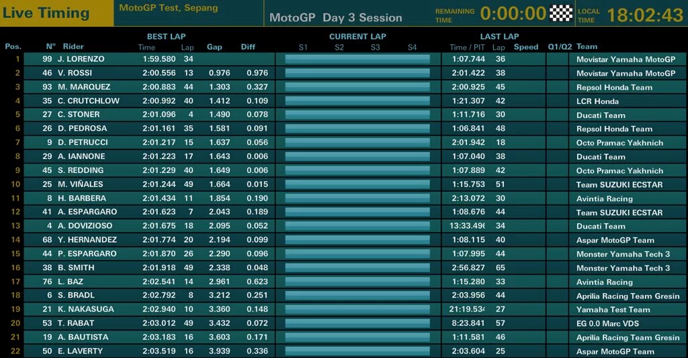This screenshot has width=688, height=358.
Task: Click the Rider column header
Action: [73, 47]
